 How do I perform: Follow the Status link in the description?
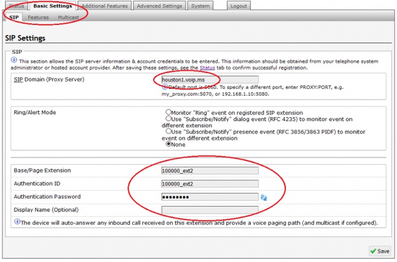pyautogui.click(x=207, y=68)
